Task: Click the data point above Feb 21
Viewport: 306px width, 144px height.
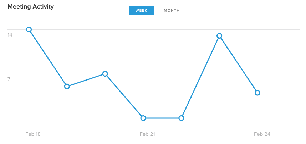Action: tap(143, 118)
